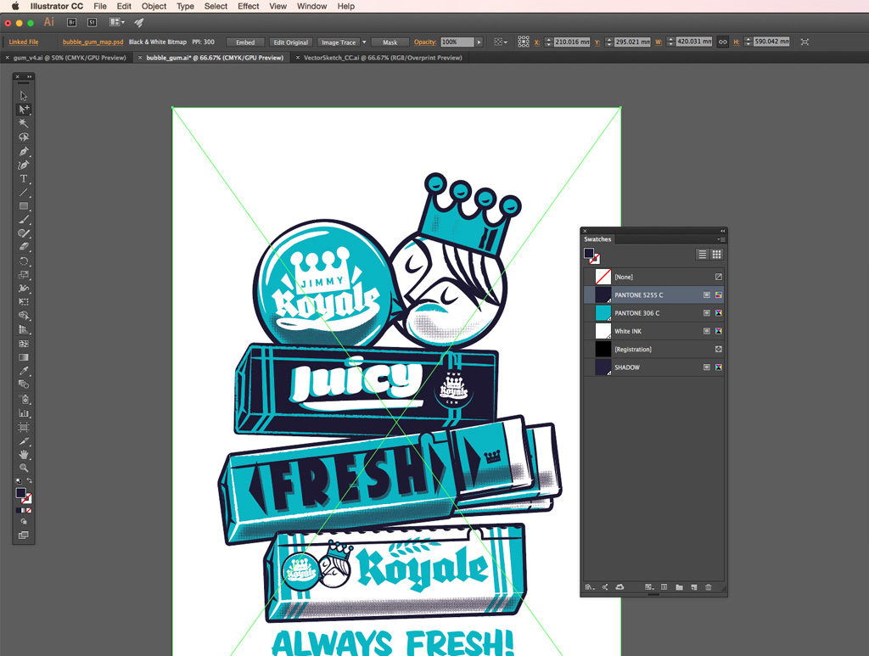Select the Zoom tool

[24, 468]
